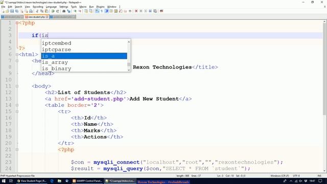The width and height of the screenshot is (327, 184).
Task: Open XAMPP Control Panel from taskbar
Action: [x=87, y=181]
